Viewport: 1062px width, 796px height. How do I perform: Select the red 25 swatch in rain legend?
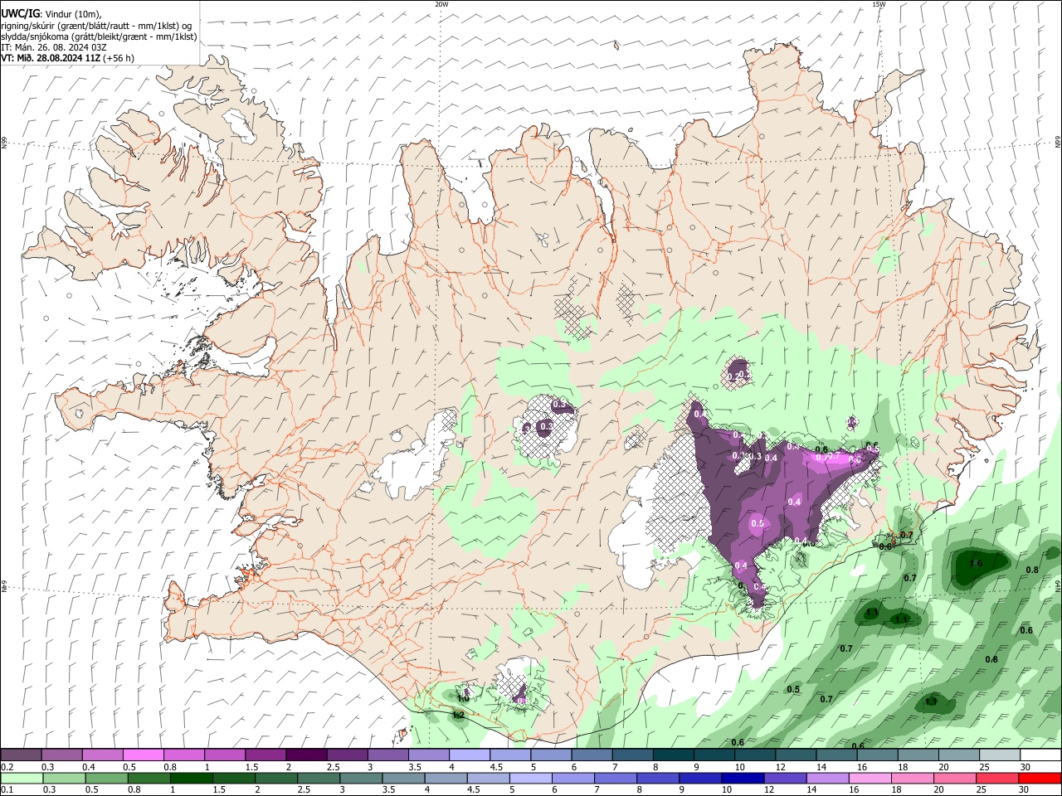[x=998, y=779]
